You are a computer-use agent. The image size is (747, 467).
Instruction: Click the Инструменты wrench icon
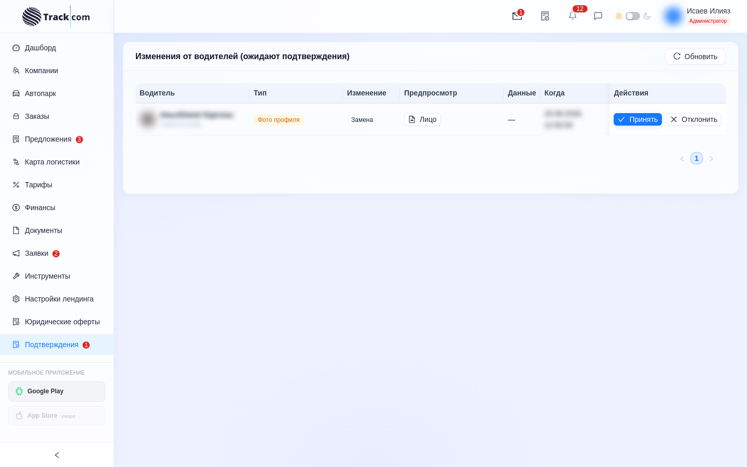pyautogui.click(x=16, y=276)
